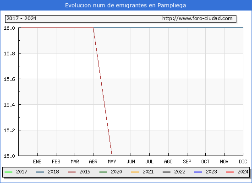Click the 2020 dark green legend line
The image size is (252, 183).
point(104,172)
